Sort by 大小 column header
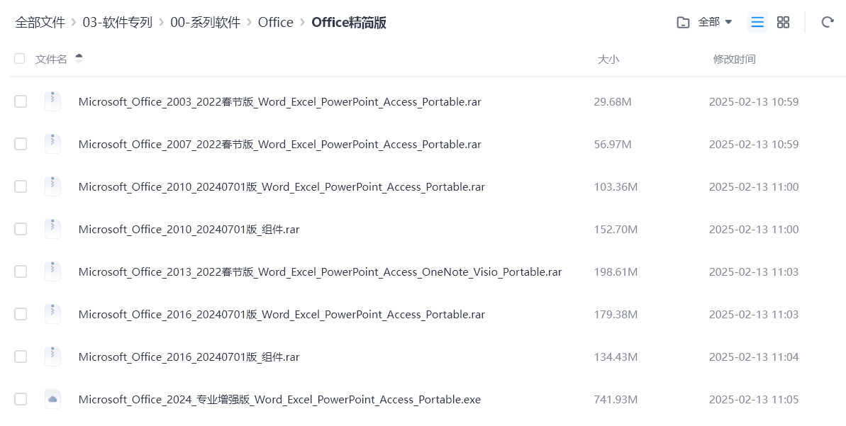This screenshot has height=426, width=846. [608, 60]
